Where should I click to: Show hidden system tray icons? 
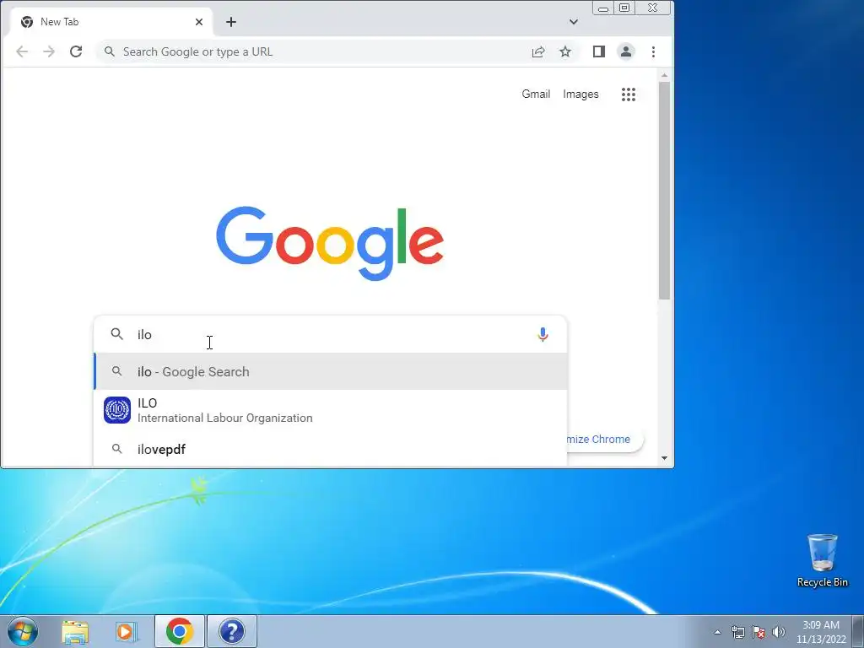[x=717, y=632]
